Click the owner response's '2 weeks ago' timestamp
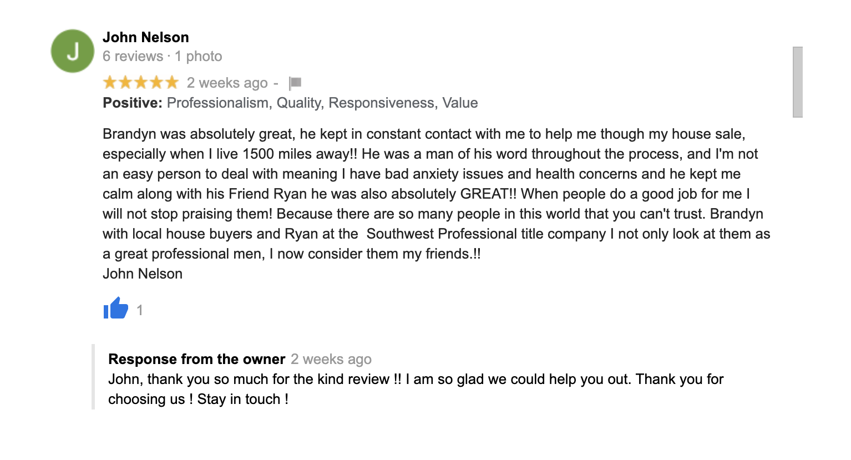The height and width of the screenshot is (460, 851). point(331,359)
